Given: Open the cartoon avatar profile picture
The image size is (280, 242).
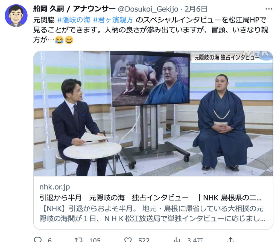Looking at the screenshot, I should [x=16, y=16].
